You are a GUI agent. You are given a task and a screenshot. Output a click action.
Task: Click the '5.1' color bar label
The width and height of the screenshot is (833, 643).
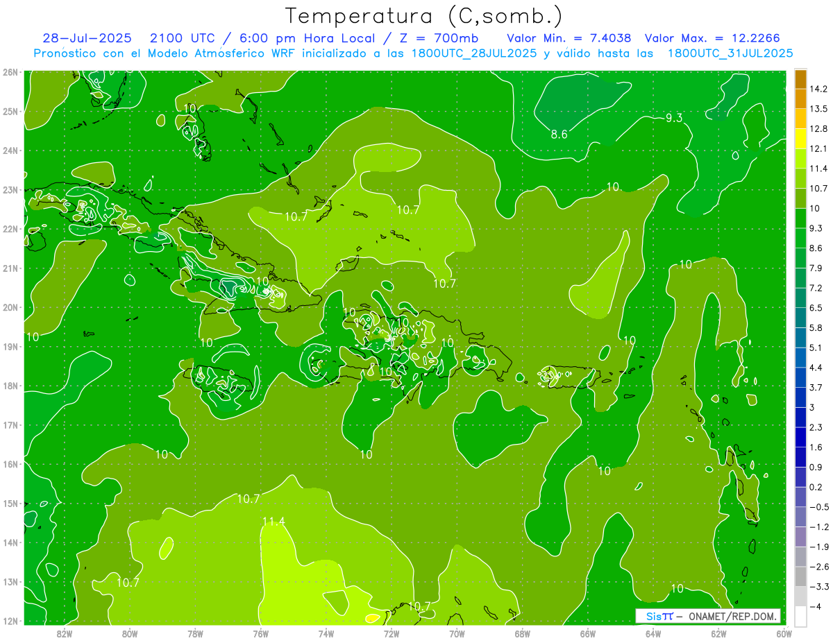click(x=816, y=348)
